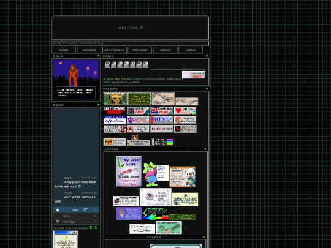Click the green landscape quiz result card
Screen dimensions: 331x248
[x=169, y=227]
